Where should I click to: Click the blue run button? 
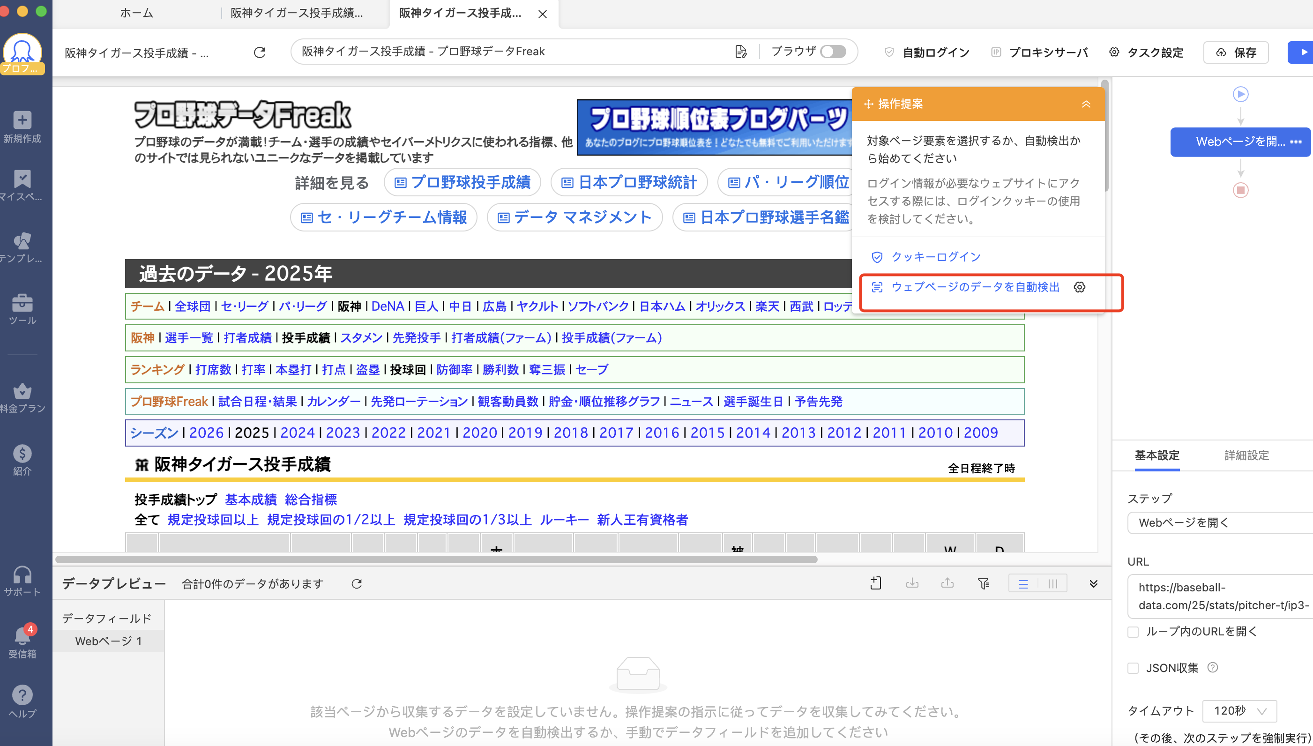tap(1300, 52)
